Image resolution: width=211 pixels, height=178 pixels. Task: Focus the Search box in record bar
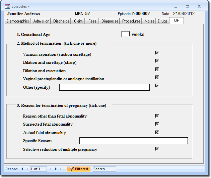(104, 169)
